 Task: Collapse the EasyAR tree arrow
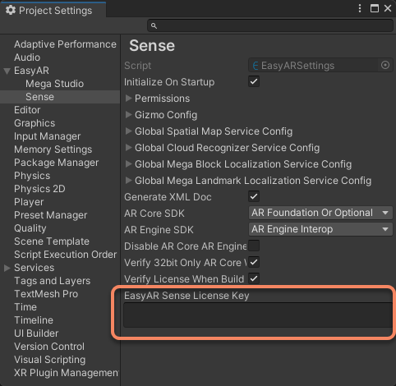point(7,71)
